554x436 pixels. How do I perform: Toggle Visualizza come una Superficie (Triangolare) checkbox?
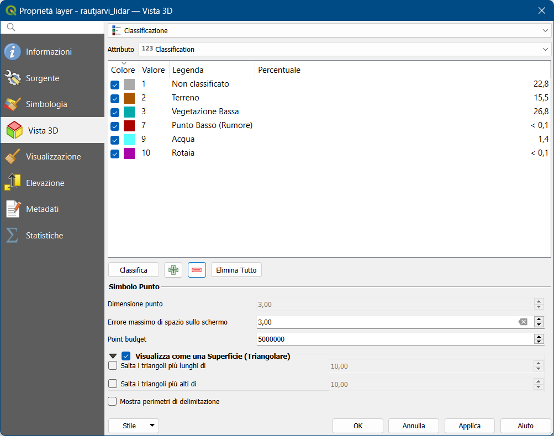pos(126,356)
